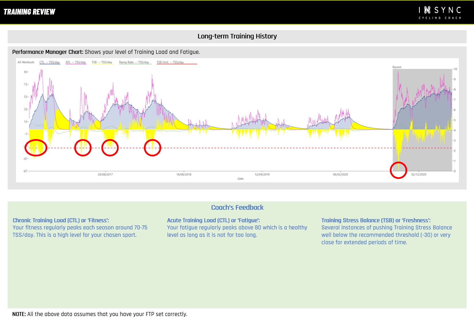Click the 'fitness regularly peaks each season' paragraph

(x=80, y=231)
